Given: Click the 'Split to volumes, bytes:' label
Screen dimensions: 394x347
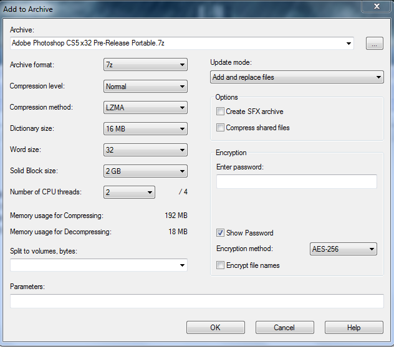Looking at the screenshot, I should pyautogui.click(x=44, y=251).
